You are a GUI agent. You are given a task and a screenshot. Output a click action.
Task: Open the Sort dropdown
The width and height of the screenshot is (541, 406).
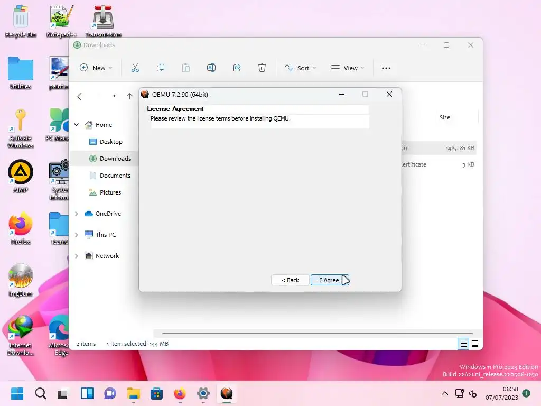[300, 68]
